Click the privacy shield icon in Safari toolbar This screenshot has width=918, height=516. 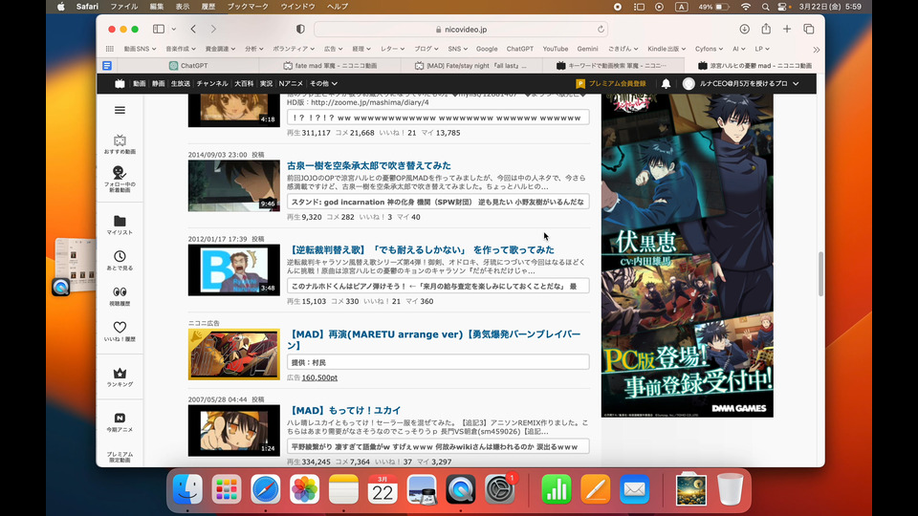300,29
